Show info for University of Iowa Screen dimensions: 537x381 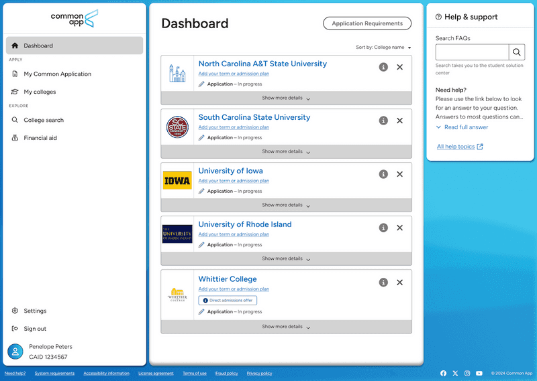383,174
